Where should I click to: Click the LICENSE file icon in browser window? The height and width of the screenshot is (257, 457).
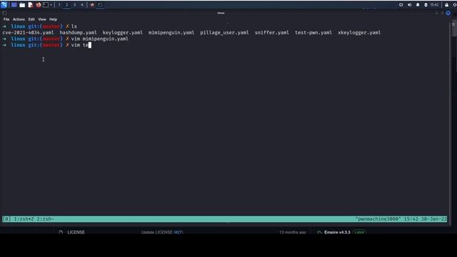[x=61, y=232]
